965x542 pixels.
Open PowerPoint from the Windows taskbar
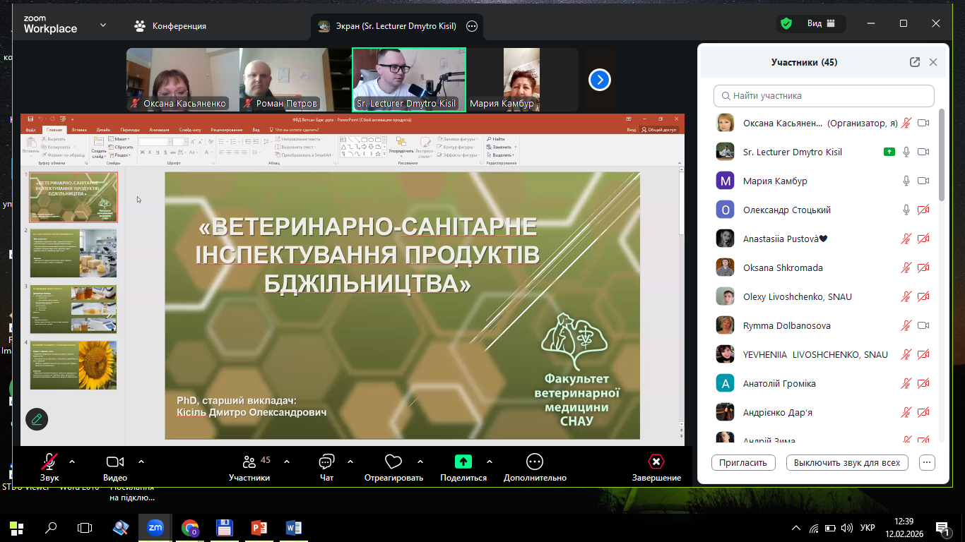pyautogui.click(x=259, y=527)
